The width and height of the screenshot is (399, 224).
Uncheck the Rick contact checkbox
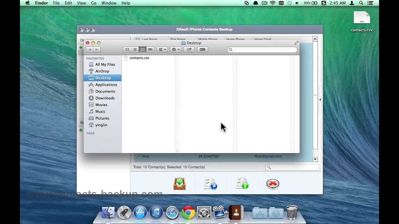coord(138,156)
